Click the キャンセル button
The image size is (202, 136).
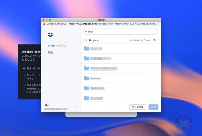pyautogui.click(x=138, y=107)
